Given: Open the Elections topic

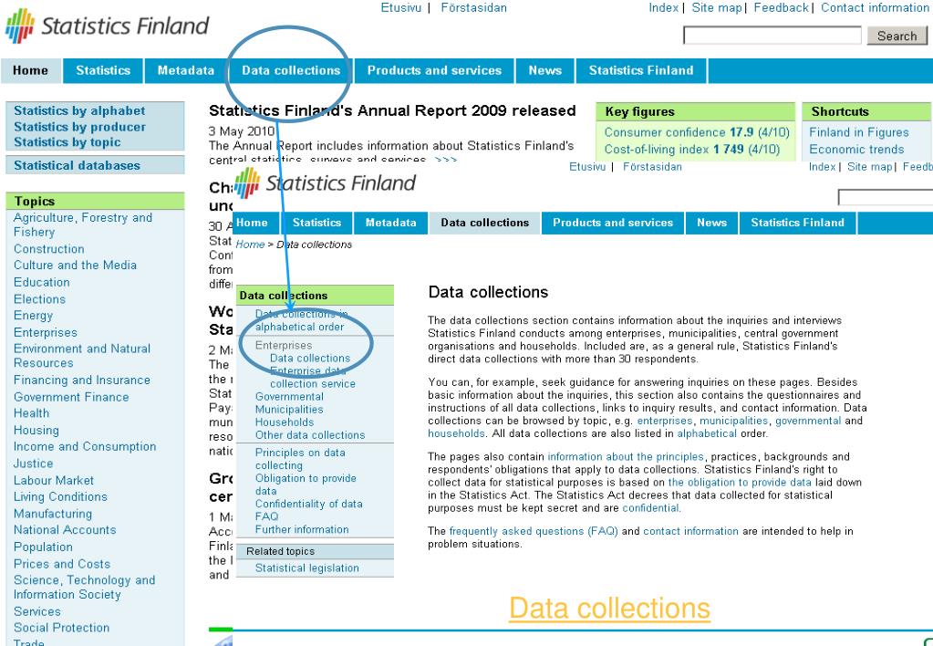Looking at the screenshot, I should tap(39, 299).
